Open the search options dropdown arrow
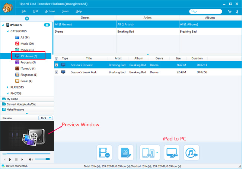The height and width of the screenshot is (169, 242). (x=196, y=12)
